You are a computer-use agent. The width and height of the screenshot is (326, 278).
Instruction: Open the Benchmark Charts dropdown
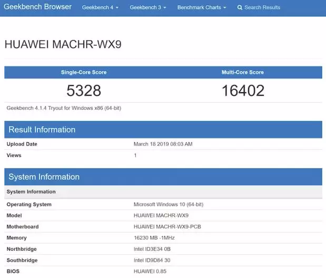[202, 7]
